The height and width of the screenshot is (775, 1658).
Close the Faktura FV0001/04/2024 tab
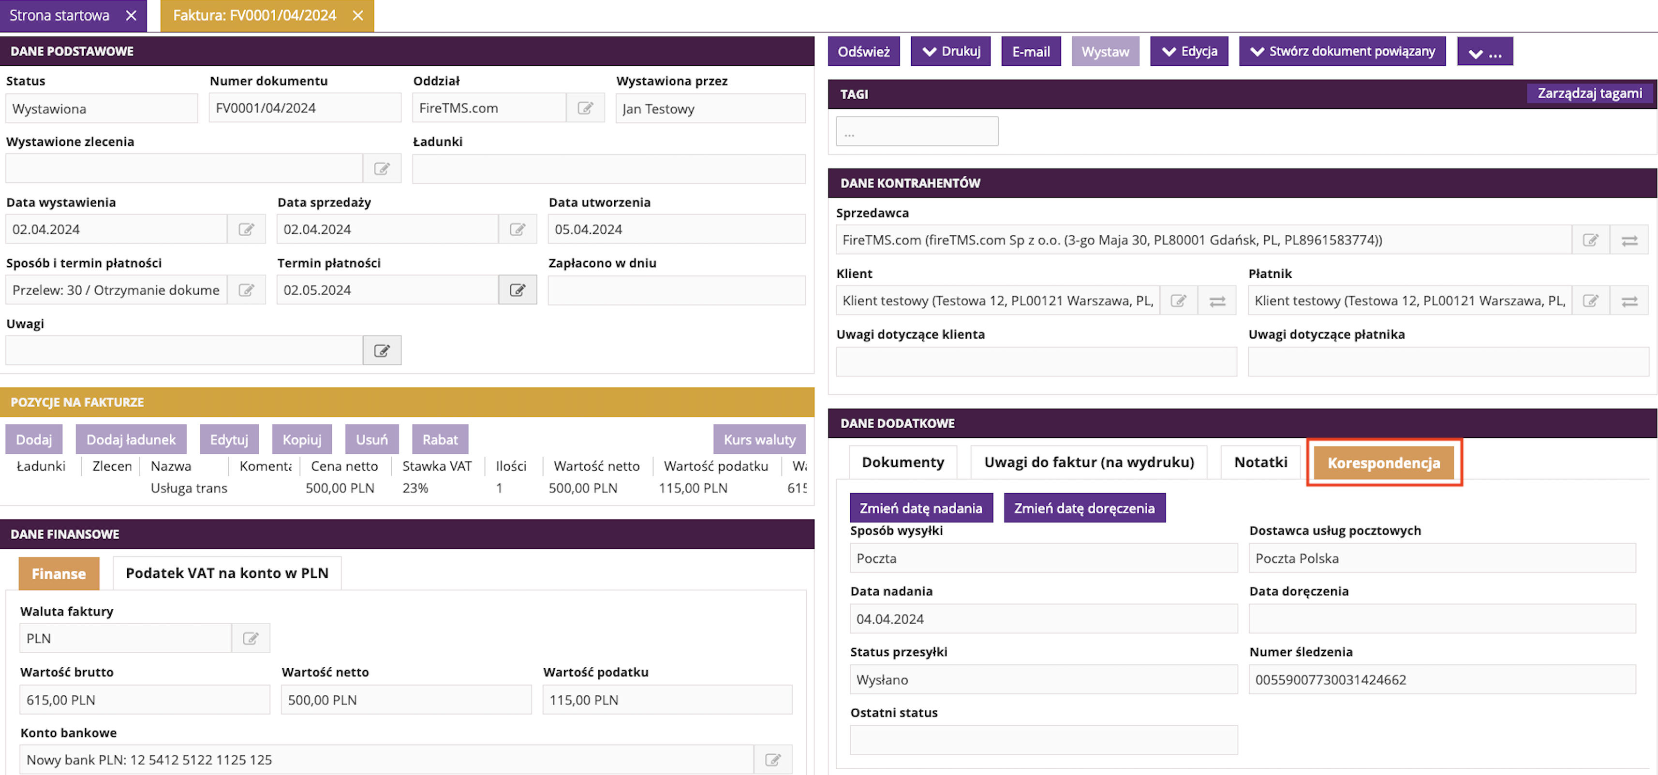click(358, 15)
